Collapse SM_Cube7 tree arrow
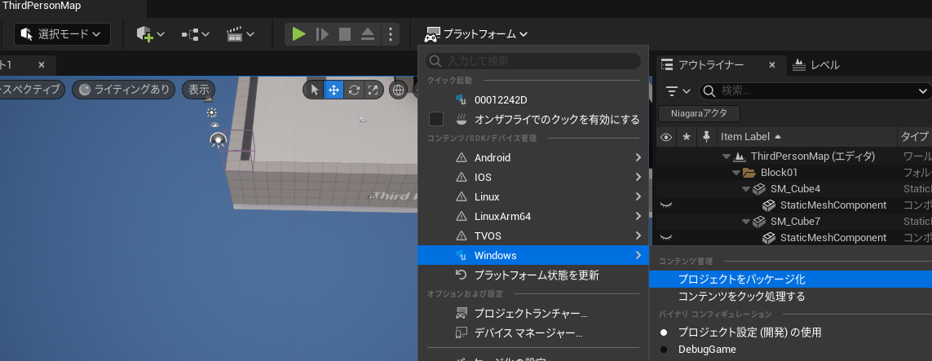This screenshot has height=361, width=932. 747,222
